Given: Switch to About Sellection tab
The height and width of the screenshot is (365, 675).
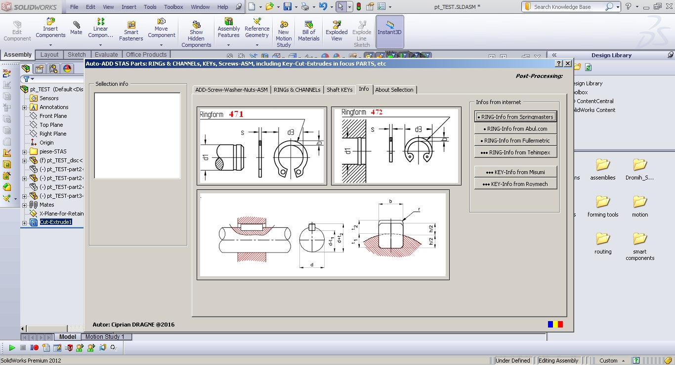Looking at the screenshot, I should click(394, 90).
